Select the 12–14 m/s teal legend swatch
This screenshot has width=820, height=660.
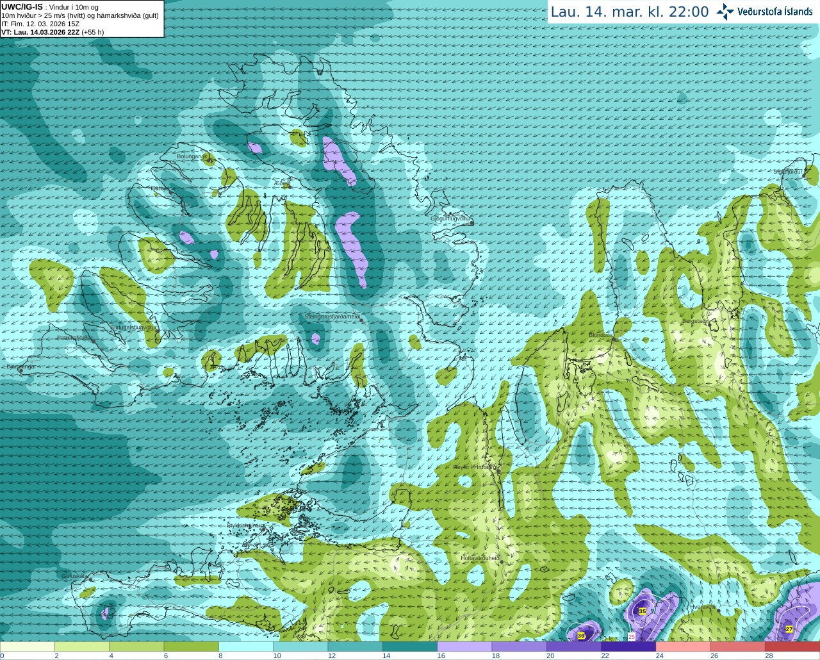click(356, 646)
